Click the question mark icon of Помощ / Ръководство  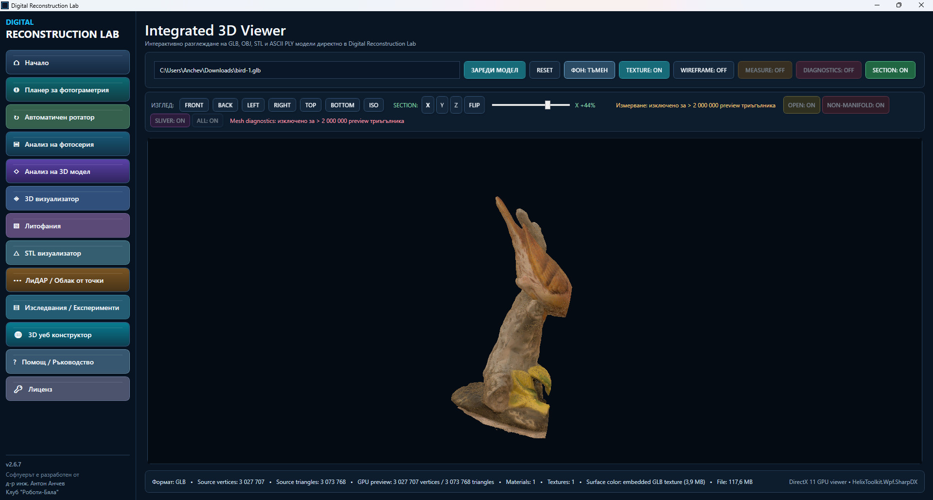[x=15, y=362]
